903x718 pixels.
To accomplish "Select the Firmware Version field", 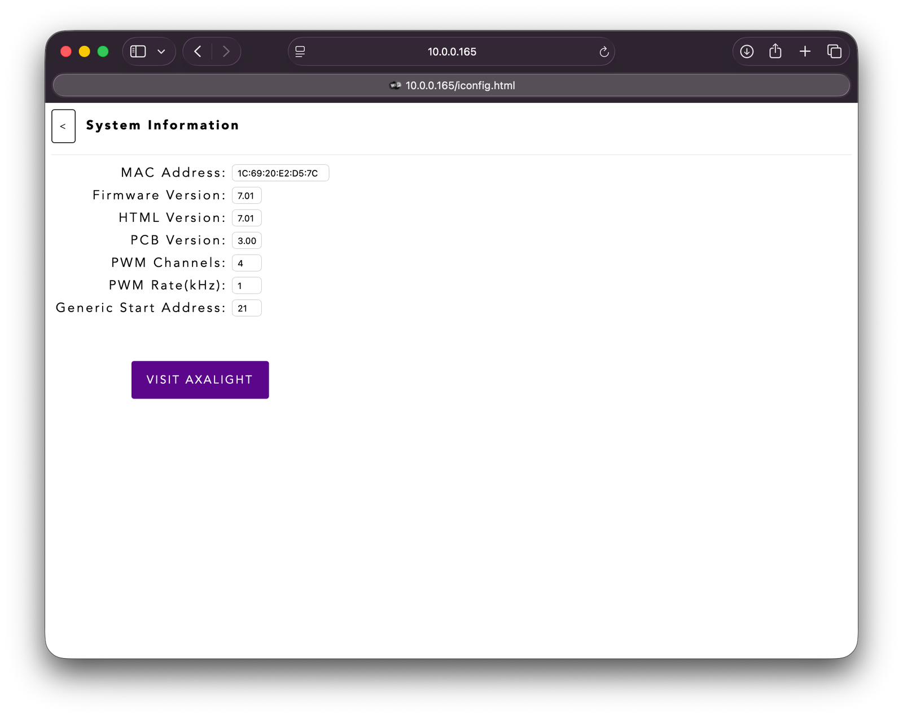I will point(247,195).
